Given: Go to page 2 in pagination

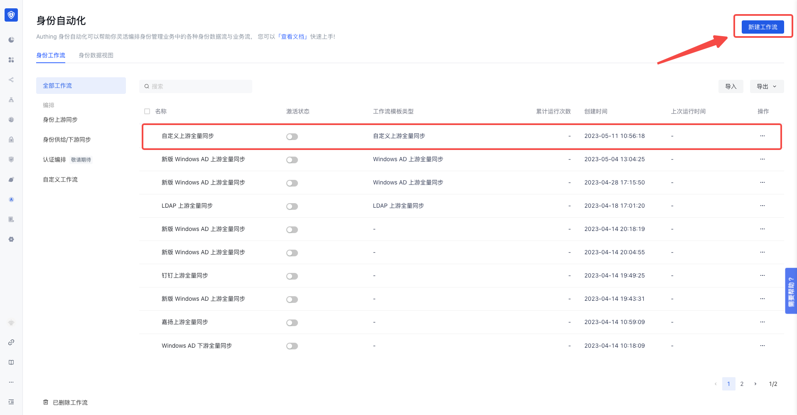Looking at the screenshot, I should click(x=742, y=384).
